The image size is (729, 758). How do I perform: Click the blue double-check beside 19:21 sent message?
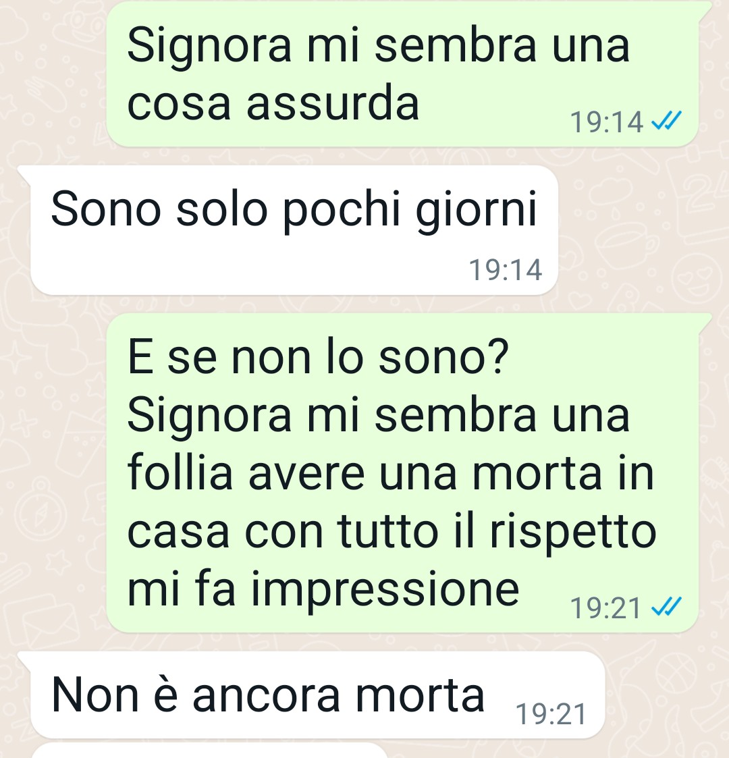(x=666, y=607)
